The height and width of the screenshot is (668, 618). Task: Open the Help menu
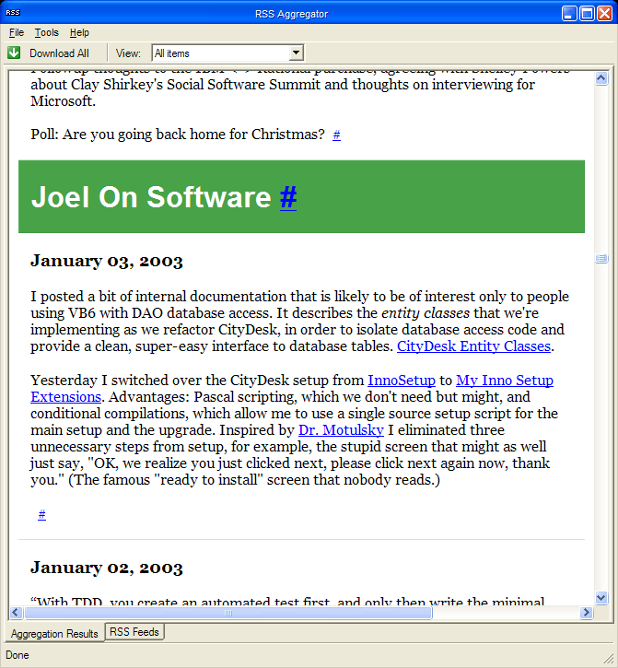(x=79, y=32)
